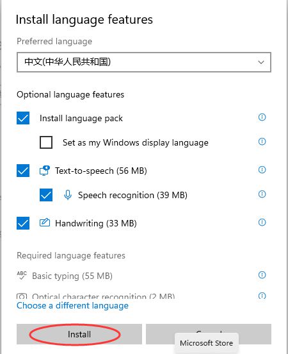The image size is (288, 354).
Task: Click the Handwriting pen icon
Action: pos(45,223)
